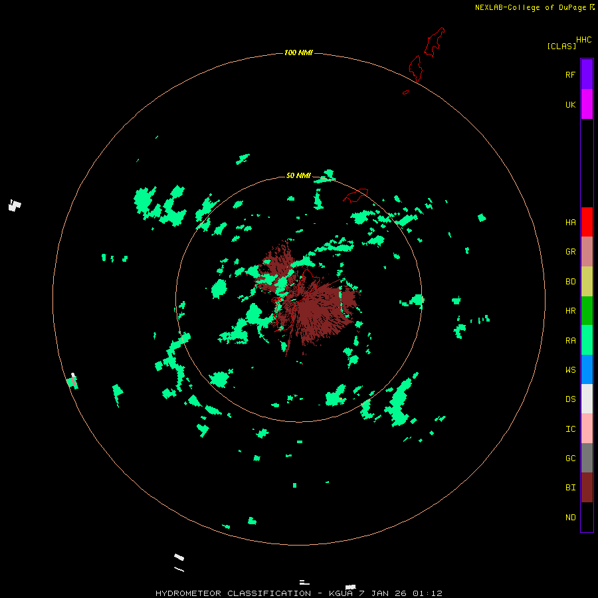Click the RF purple legend swatch
This screenshot has height=598, width=598.
[x=587, y=74]
